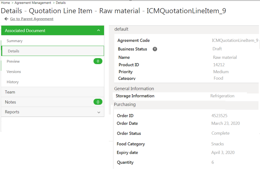Screen dimensions: 260x169
Task: Go to Parent Agreement link
Action: [x=32, y=19]
